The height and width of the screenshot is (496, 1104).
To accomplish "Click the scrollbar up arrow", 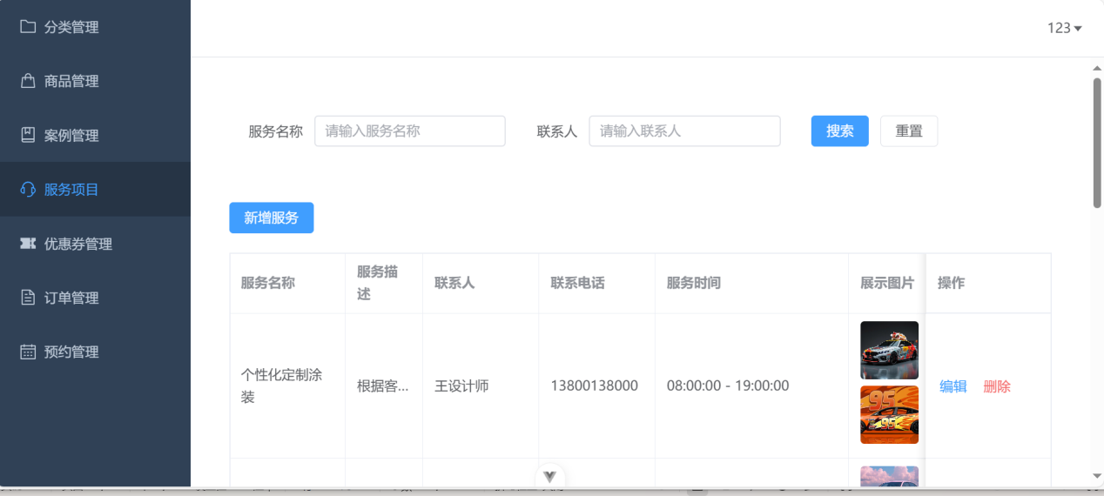I will point(1097,67).
